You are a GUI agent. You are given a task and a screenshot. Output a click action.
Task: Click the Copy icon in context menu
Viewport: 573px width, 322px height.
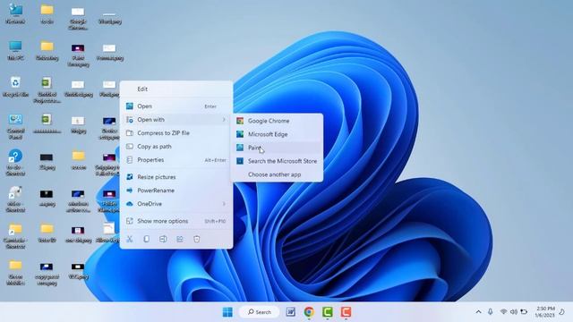(146, 239)
